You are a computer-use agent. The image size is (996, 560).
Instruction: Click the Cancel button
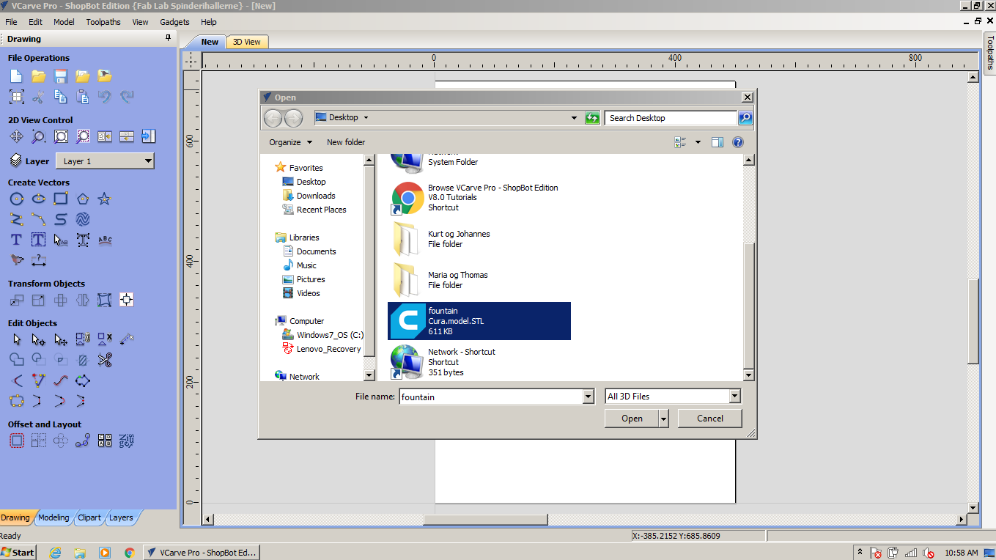[x=710, y=419]
